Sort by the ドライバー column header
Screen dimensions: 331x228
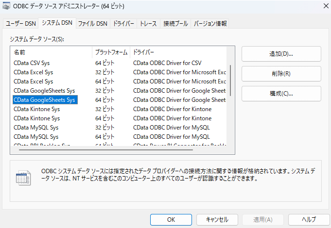[178, 52]
